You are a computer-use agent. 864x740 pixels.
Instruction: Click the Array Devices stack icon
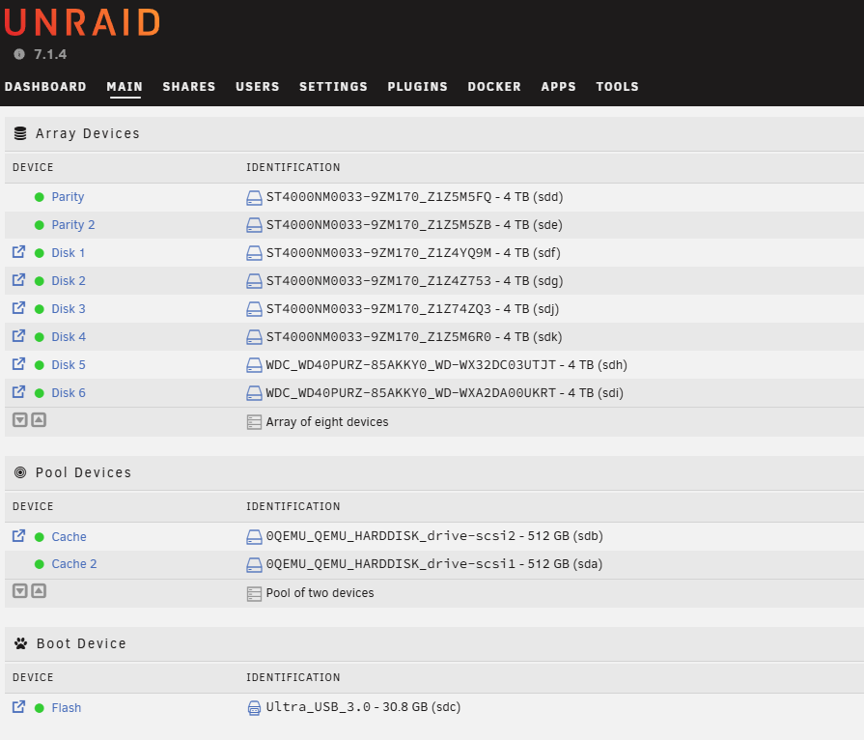click(20, 133)
